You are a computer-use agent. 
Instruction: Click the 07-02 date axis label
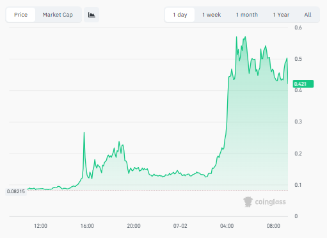180,226
